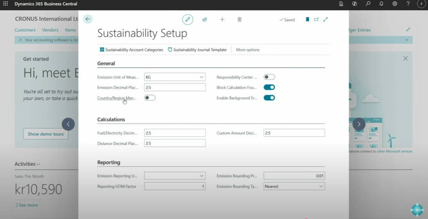The width and height of the screenshot is (428, 219).
Task: Open settings gear icon
Action: pos(395,4)
